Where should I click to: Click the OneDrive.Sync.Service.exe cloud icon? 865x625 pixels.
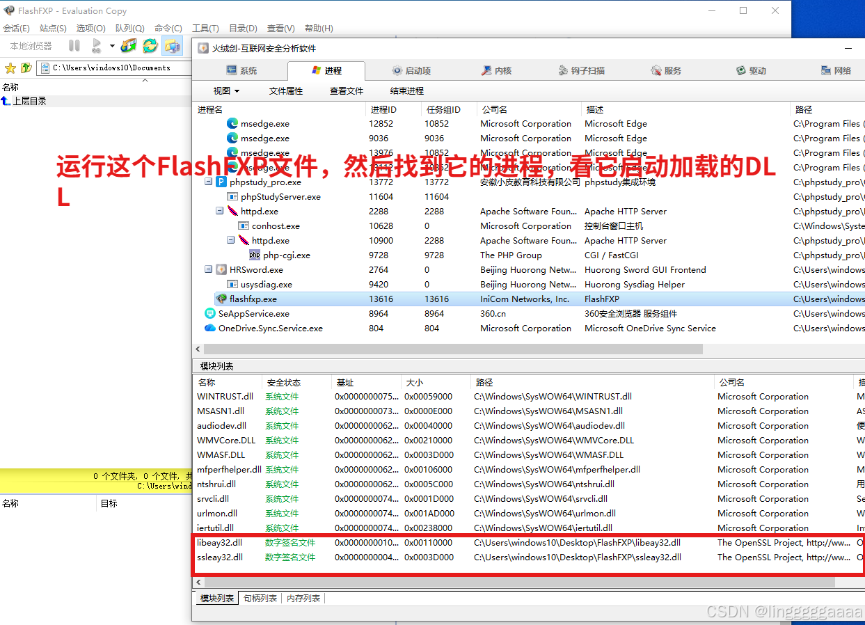click(x=210, y=328)
